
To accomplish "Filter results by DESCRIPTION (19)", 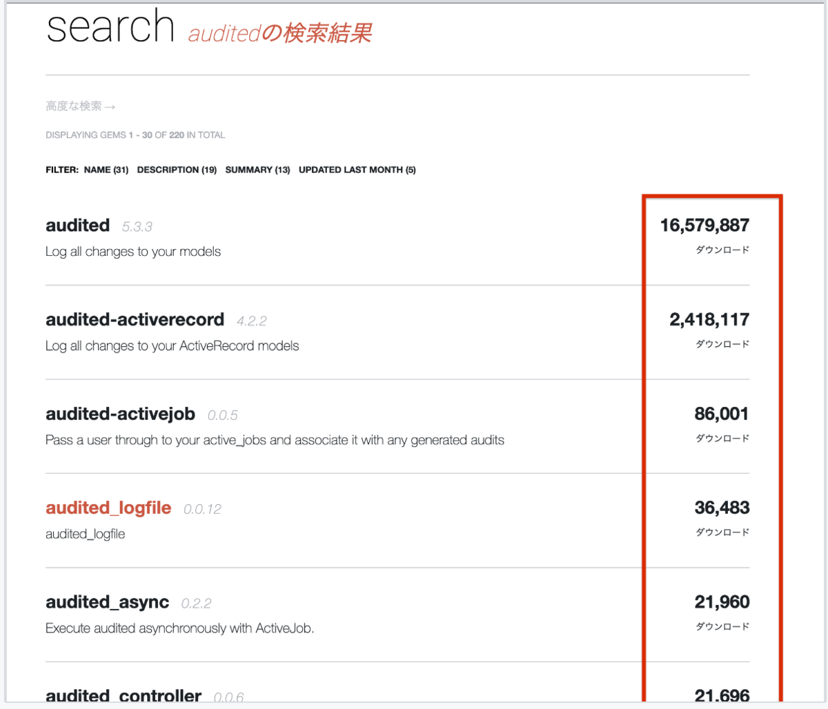I will 177,170.
